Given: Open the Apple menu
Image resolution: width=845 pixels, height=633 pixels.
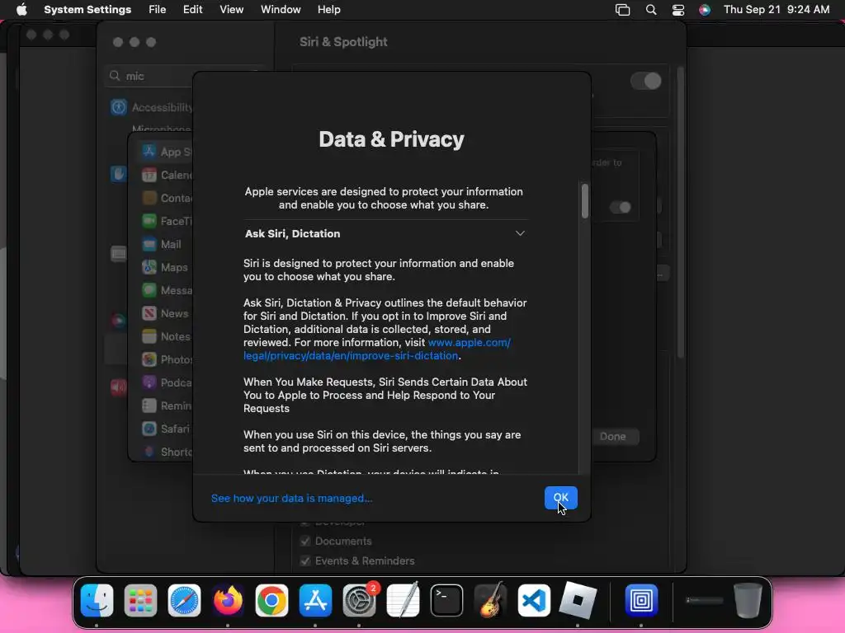Looking at the screenshot, I should pos(21,9).
